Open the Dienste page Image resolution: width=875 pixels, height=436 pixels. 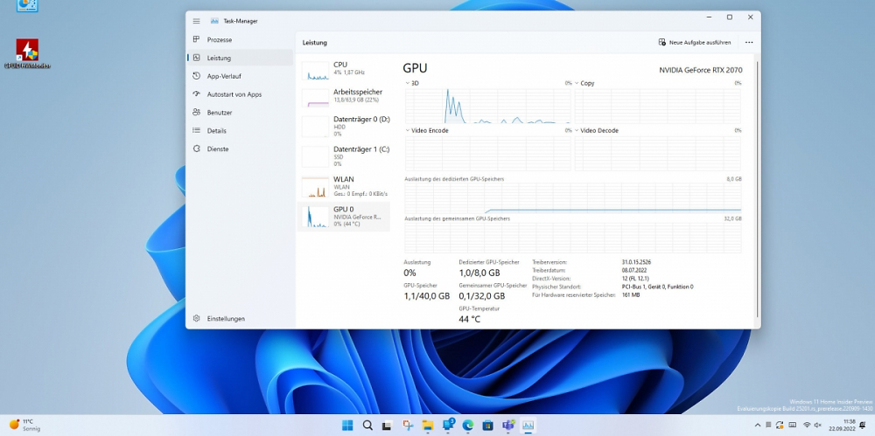(x=240, y=149)
